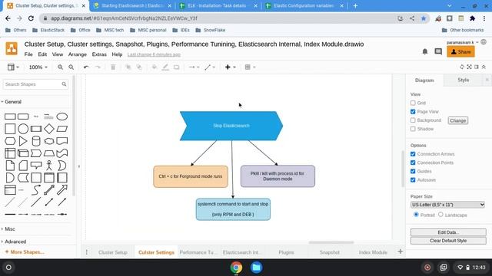This screenshot has width=492, height=276.
Task: Toggle fullscreen mode icon
Action: click(470, 67)
